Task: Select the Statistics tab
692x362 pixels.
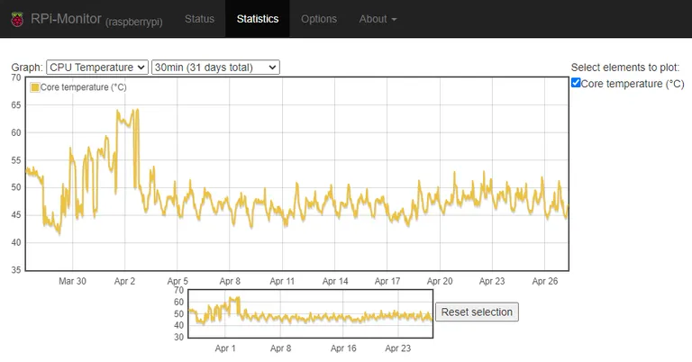Action: (258, 19)
